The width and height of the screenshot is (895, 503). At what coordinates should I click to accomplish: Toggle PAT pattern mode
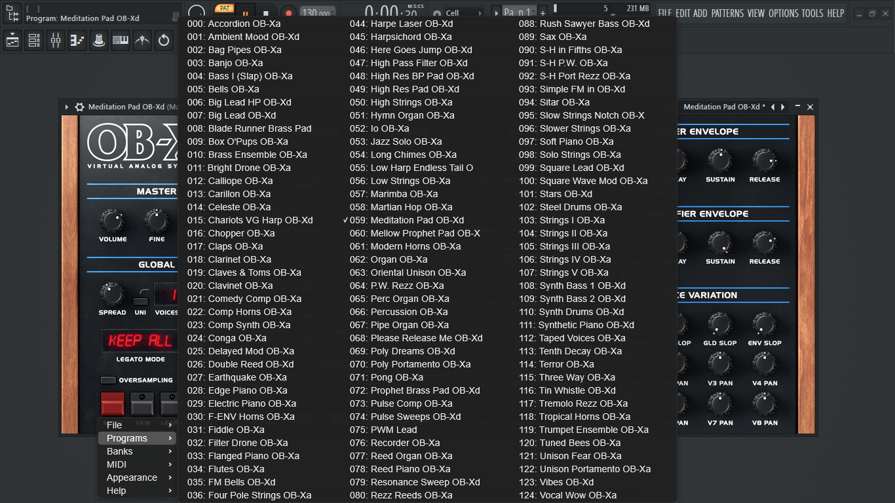pos(224,9)
